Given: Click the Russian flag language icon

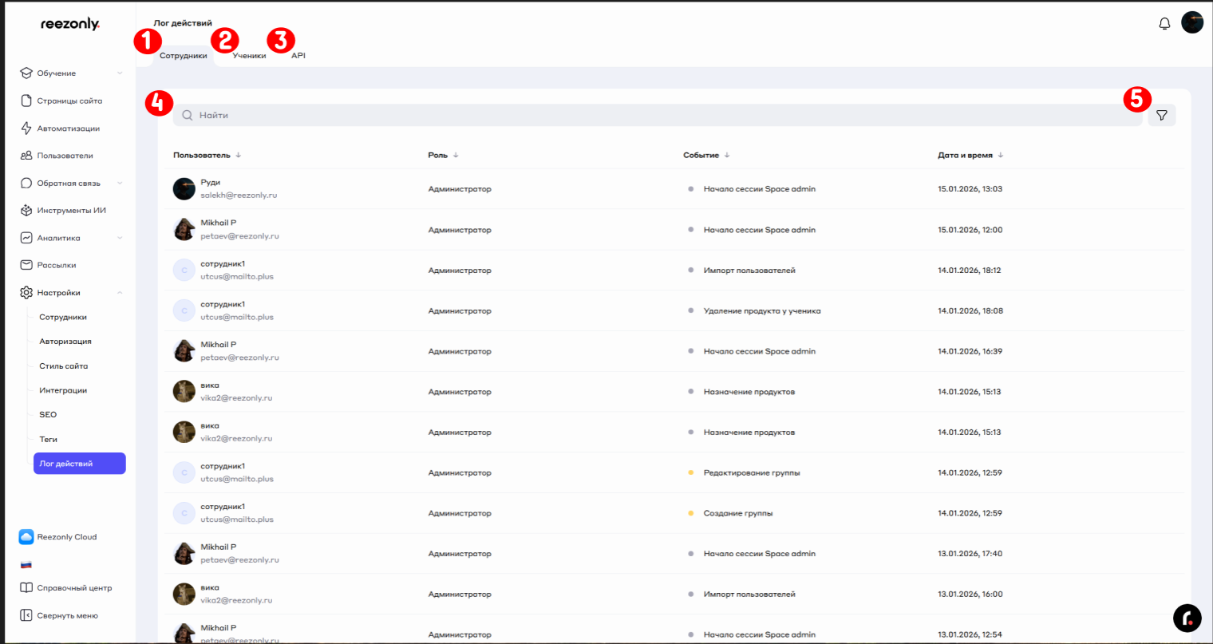Looking at the screenshot, I should point(26,564).
